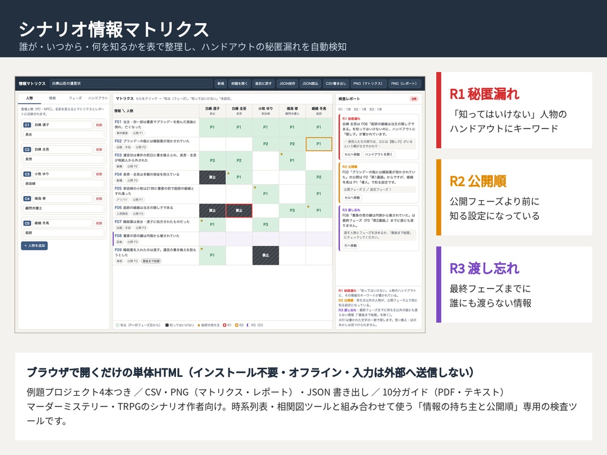
Task: Click 行へ移動 in the R3 渡し忘れ report card
Action: 350,246
